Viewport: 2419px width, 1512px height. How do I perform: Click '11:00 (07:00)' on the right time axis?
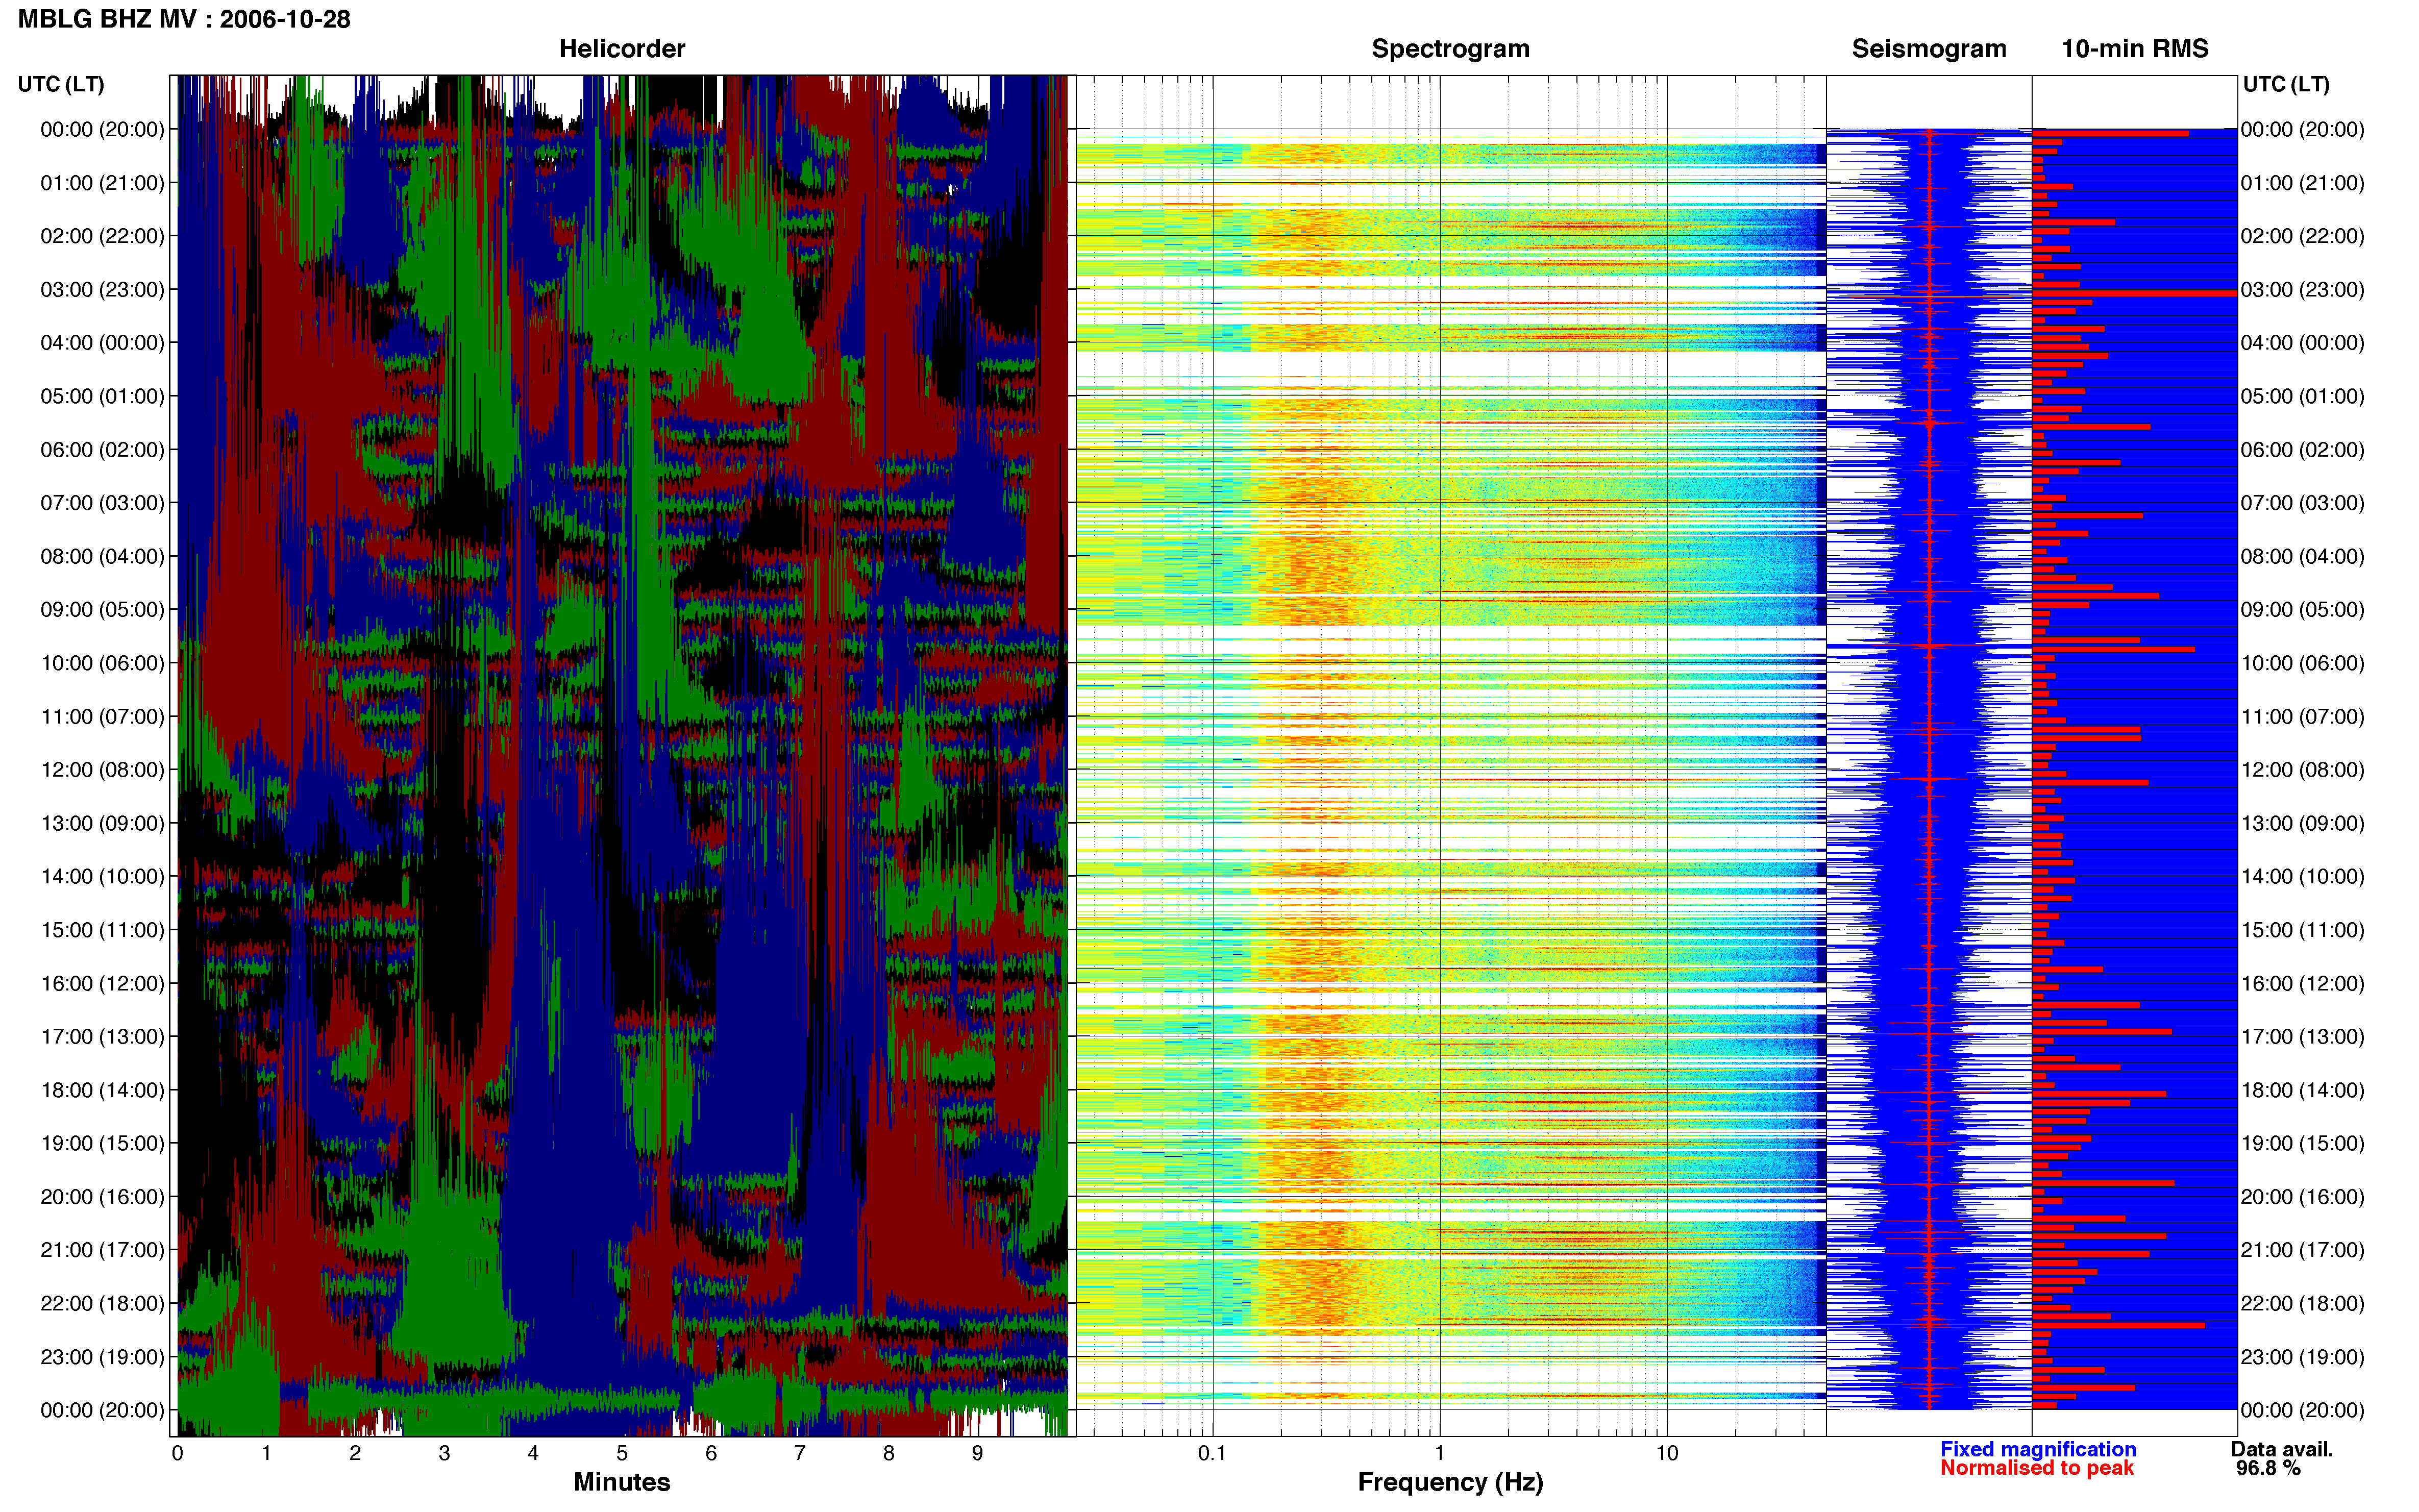pyautogui.click(x=2302, y=717)
